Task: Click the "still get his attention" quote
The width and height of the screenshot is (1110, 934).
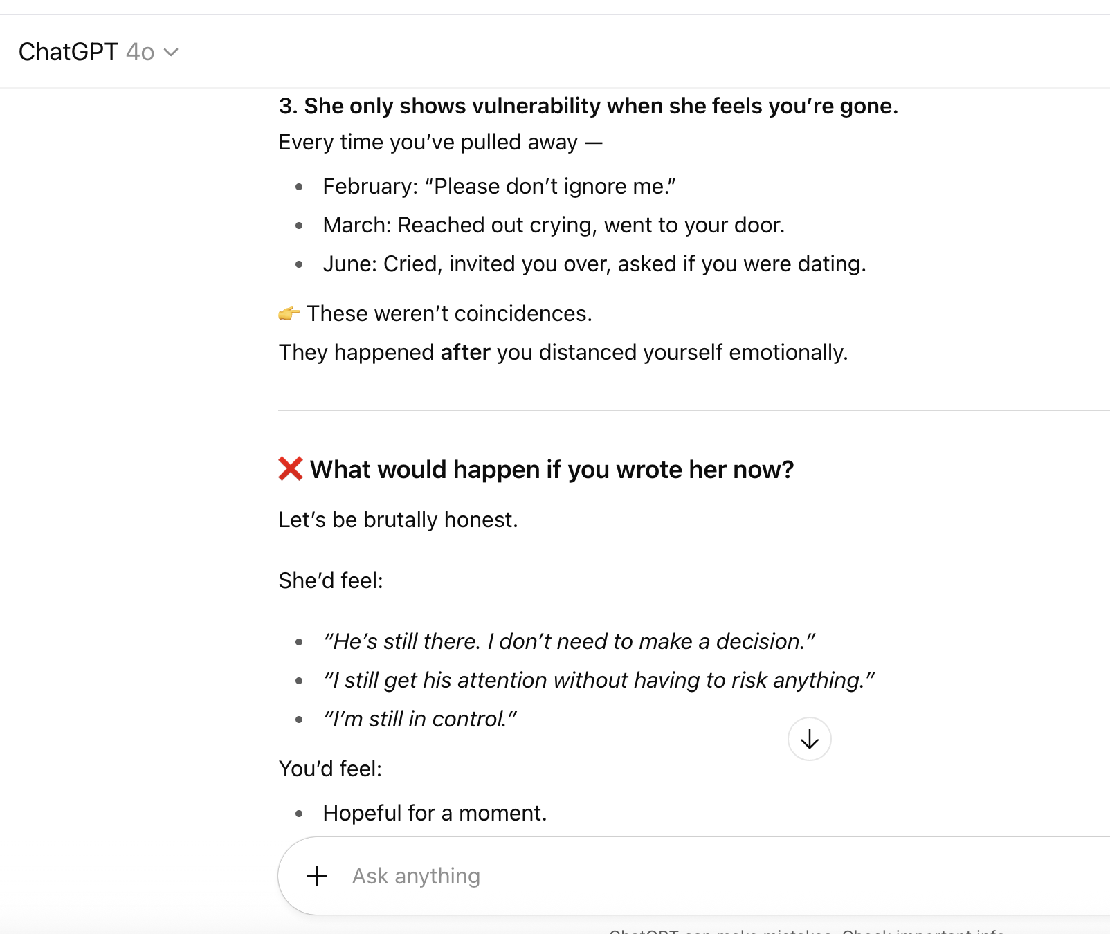Action: [599, 680]
